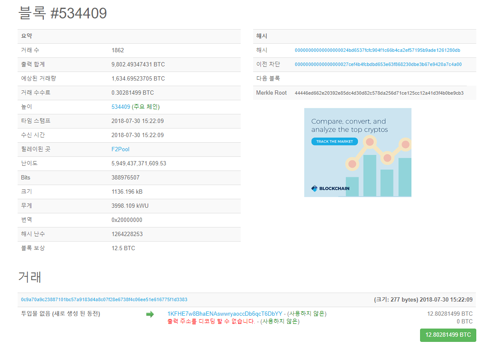The height and width of the screenshot is (356, 496).
Task: Select the received time value in 수신 시간 row
Action: click(x=138, y=135)
